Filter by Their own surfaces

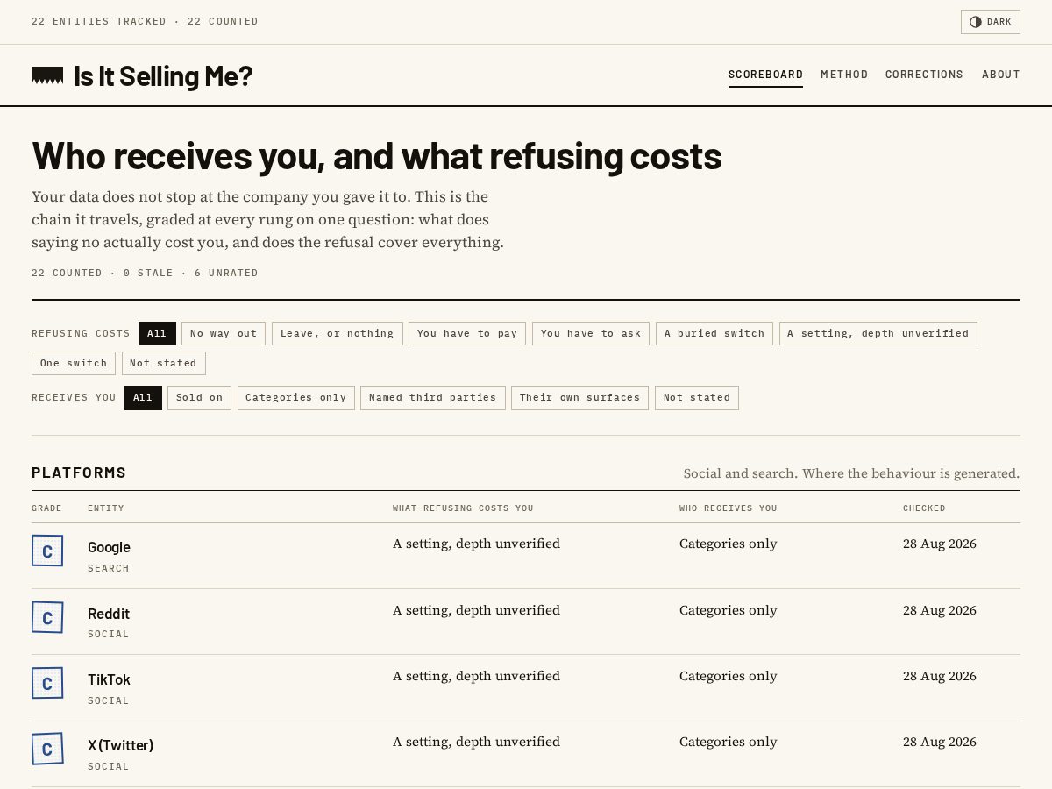point(580,398)
